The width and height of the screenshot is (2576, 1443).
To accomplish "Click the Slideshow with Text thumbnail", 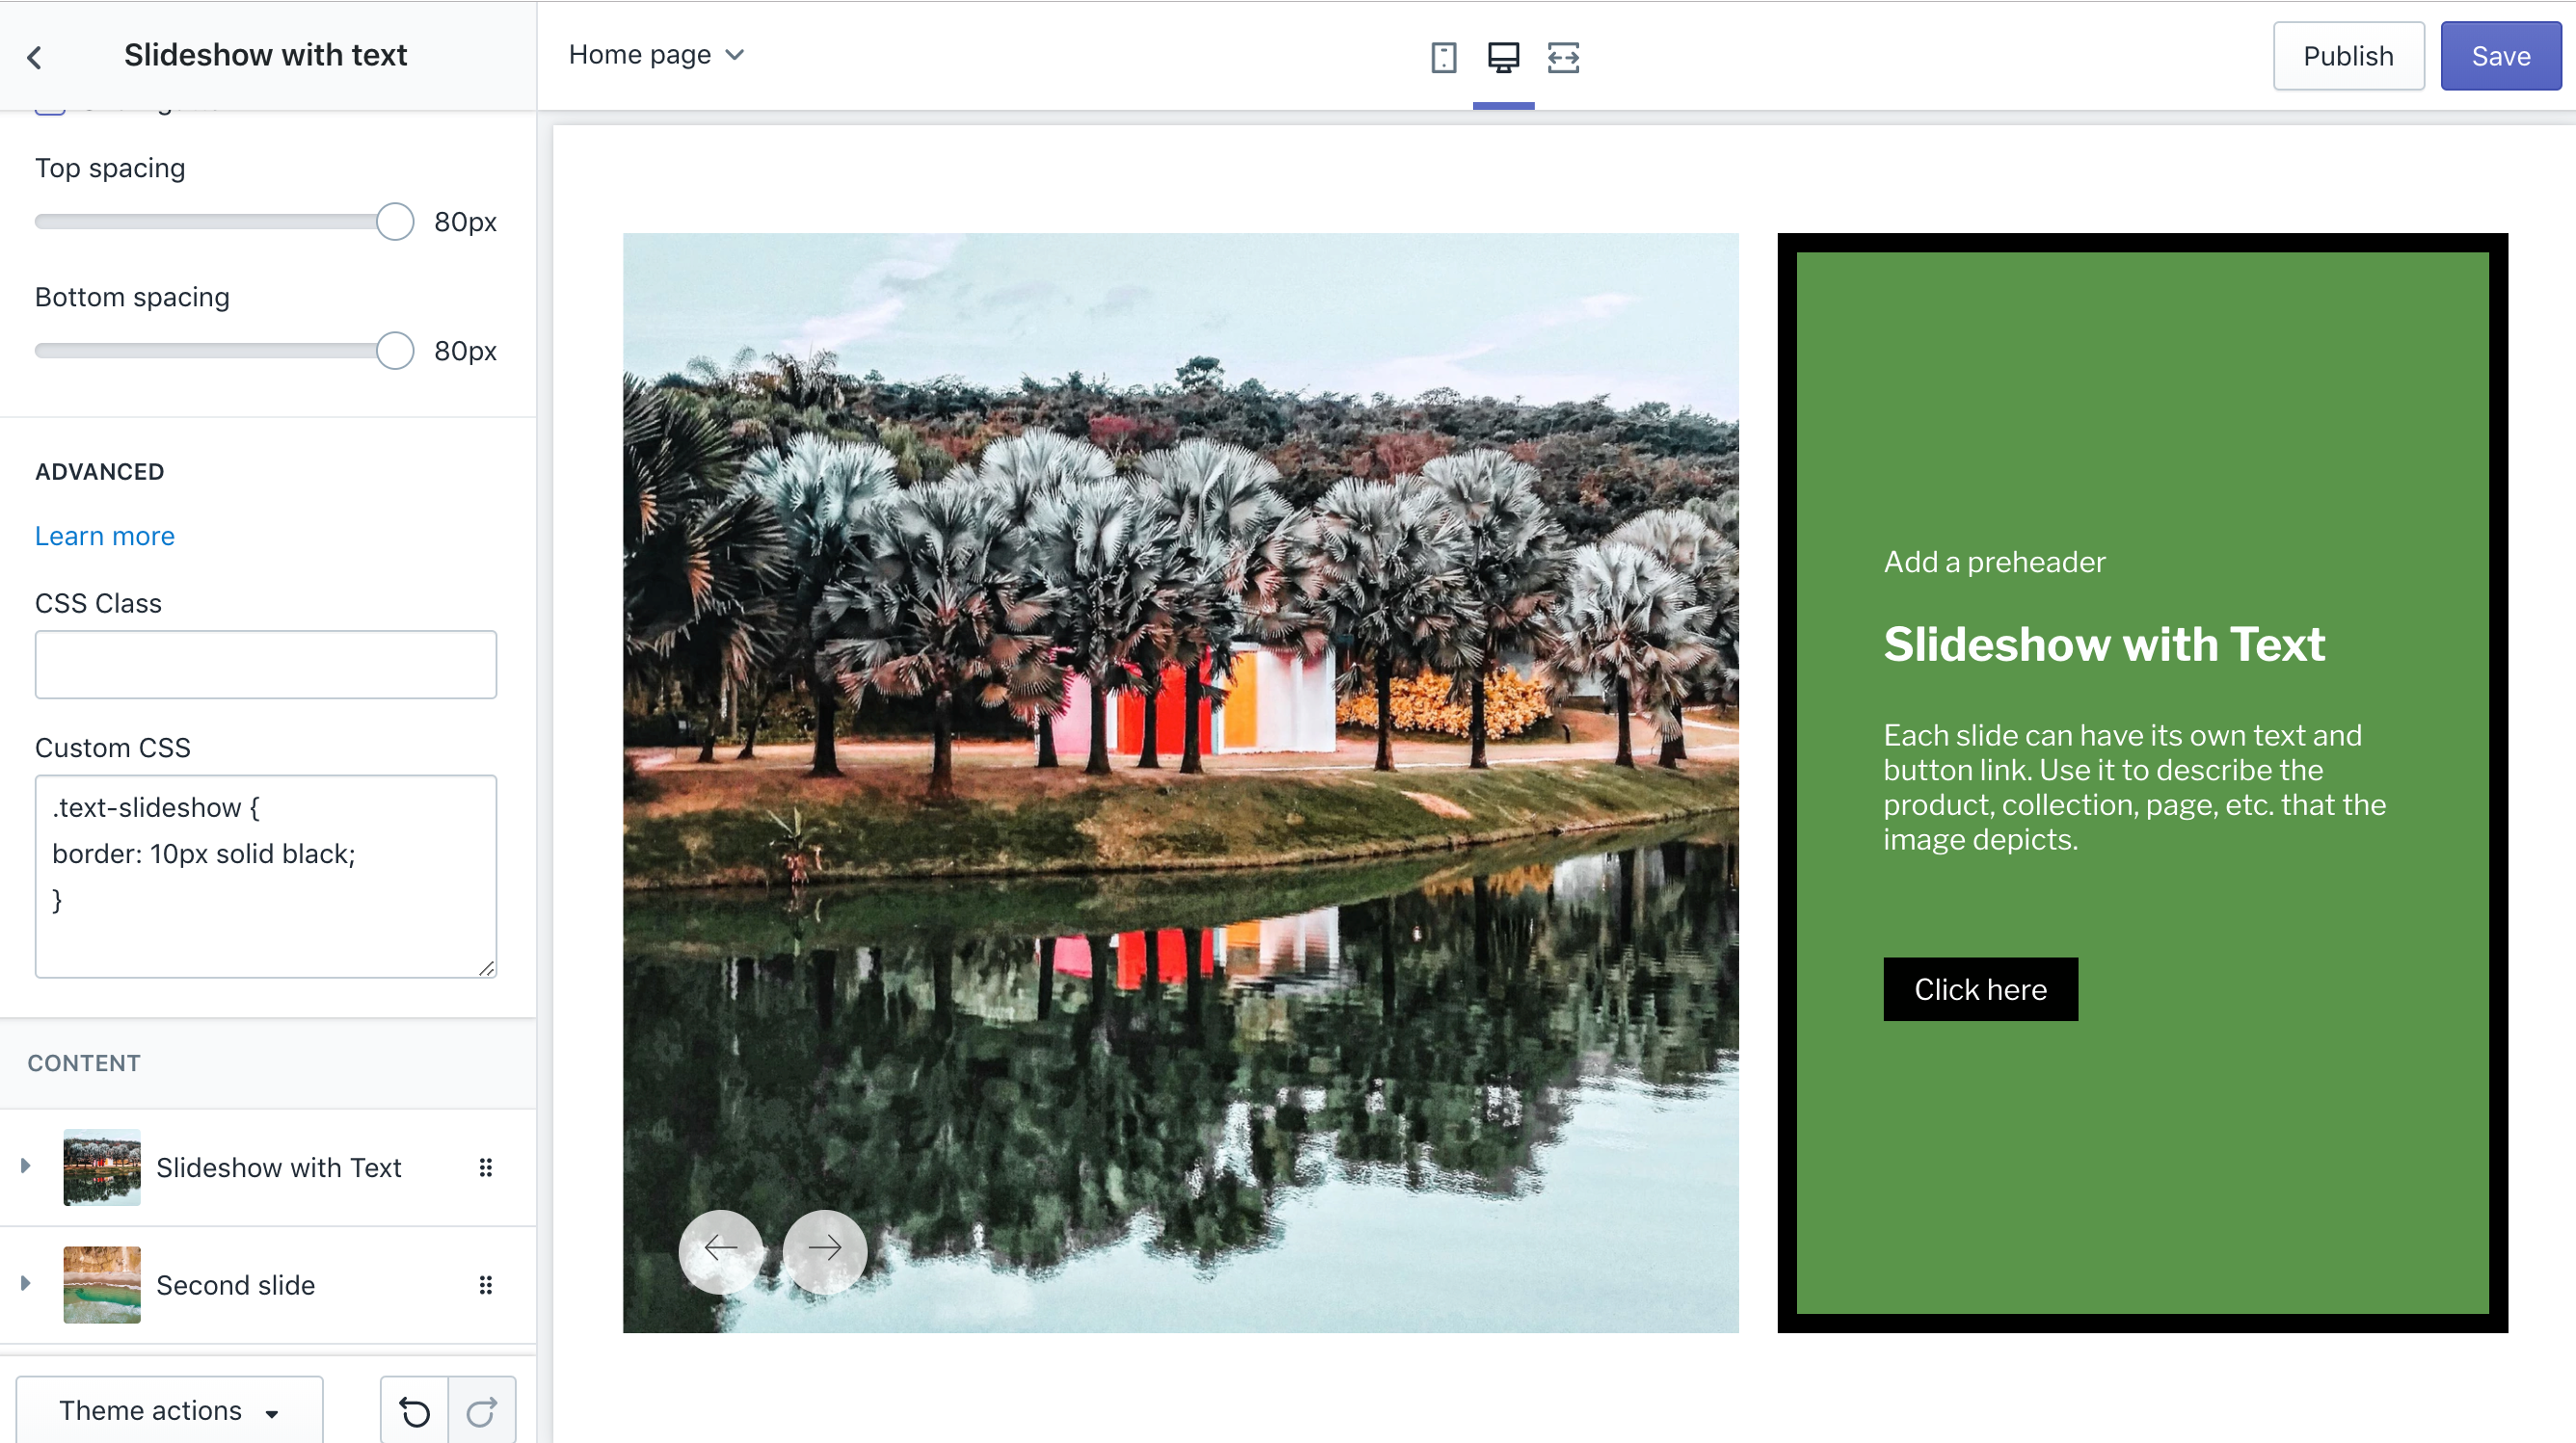I will (x=102, y=1166).
